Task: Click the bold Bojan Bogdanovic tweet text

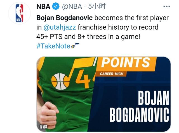Action: click(x=64, y=18)
